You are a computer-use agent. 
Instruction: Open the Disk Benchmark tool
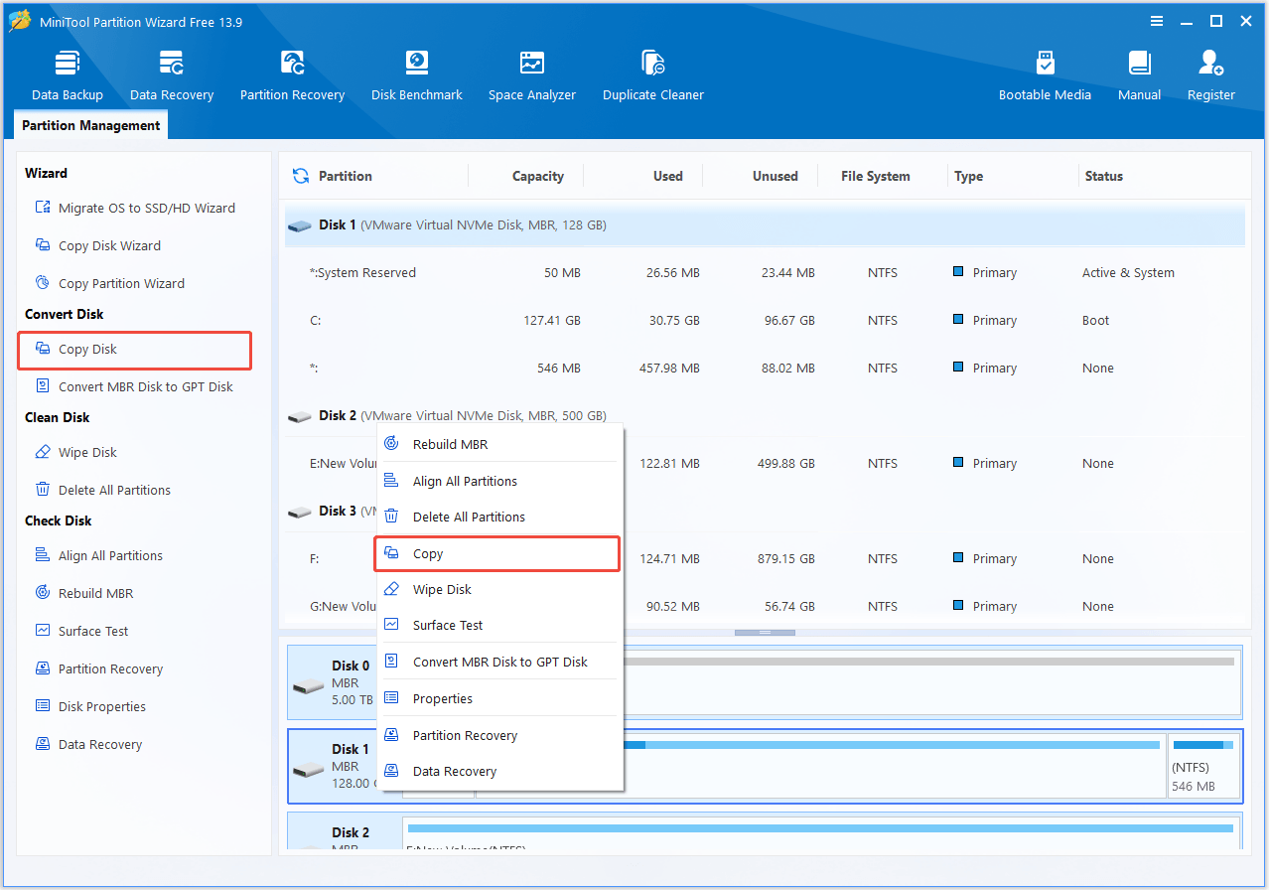click(x=417, y=75)
